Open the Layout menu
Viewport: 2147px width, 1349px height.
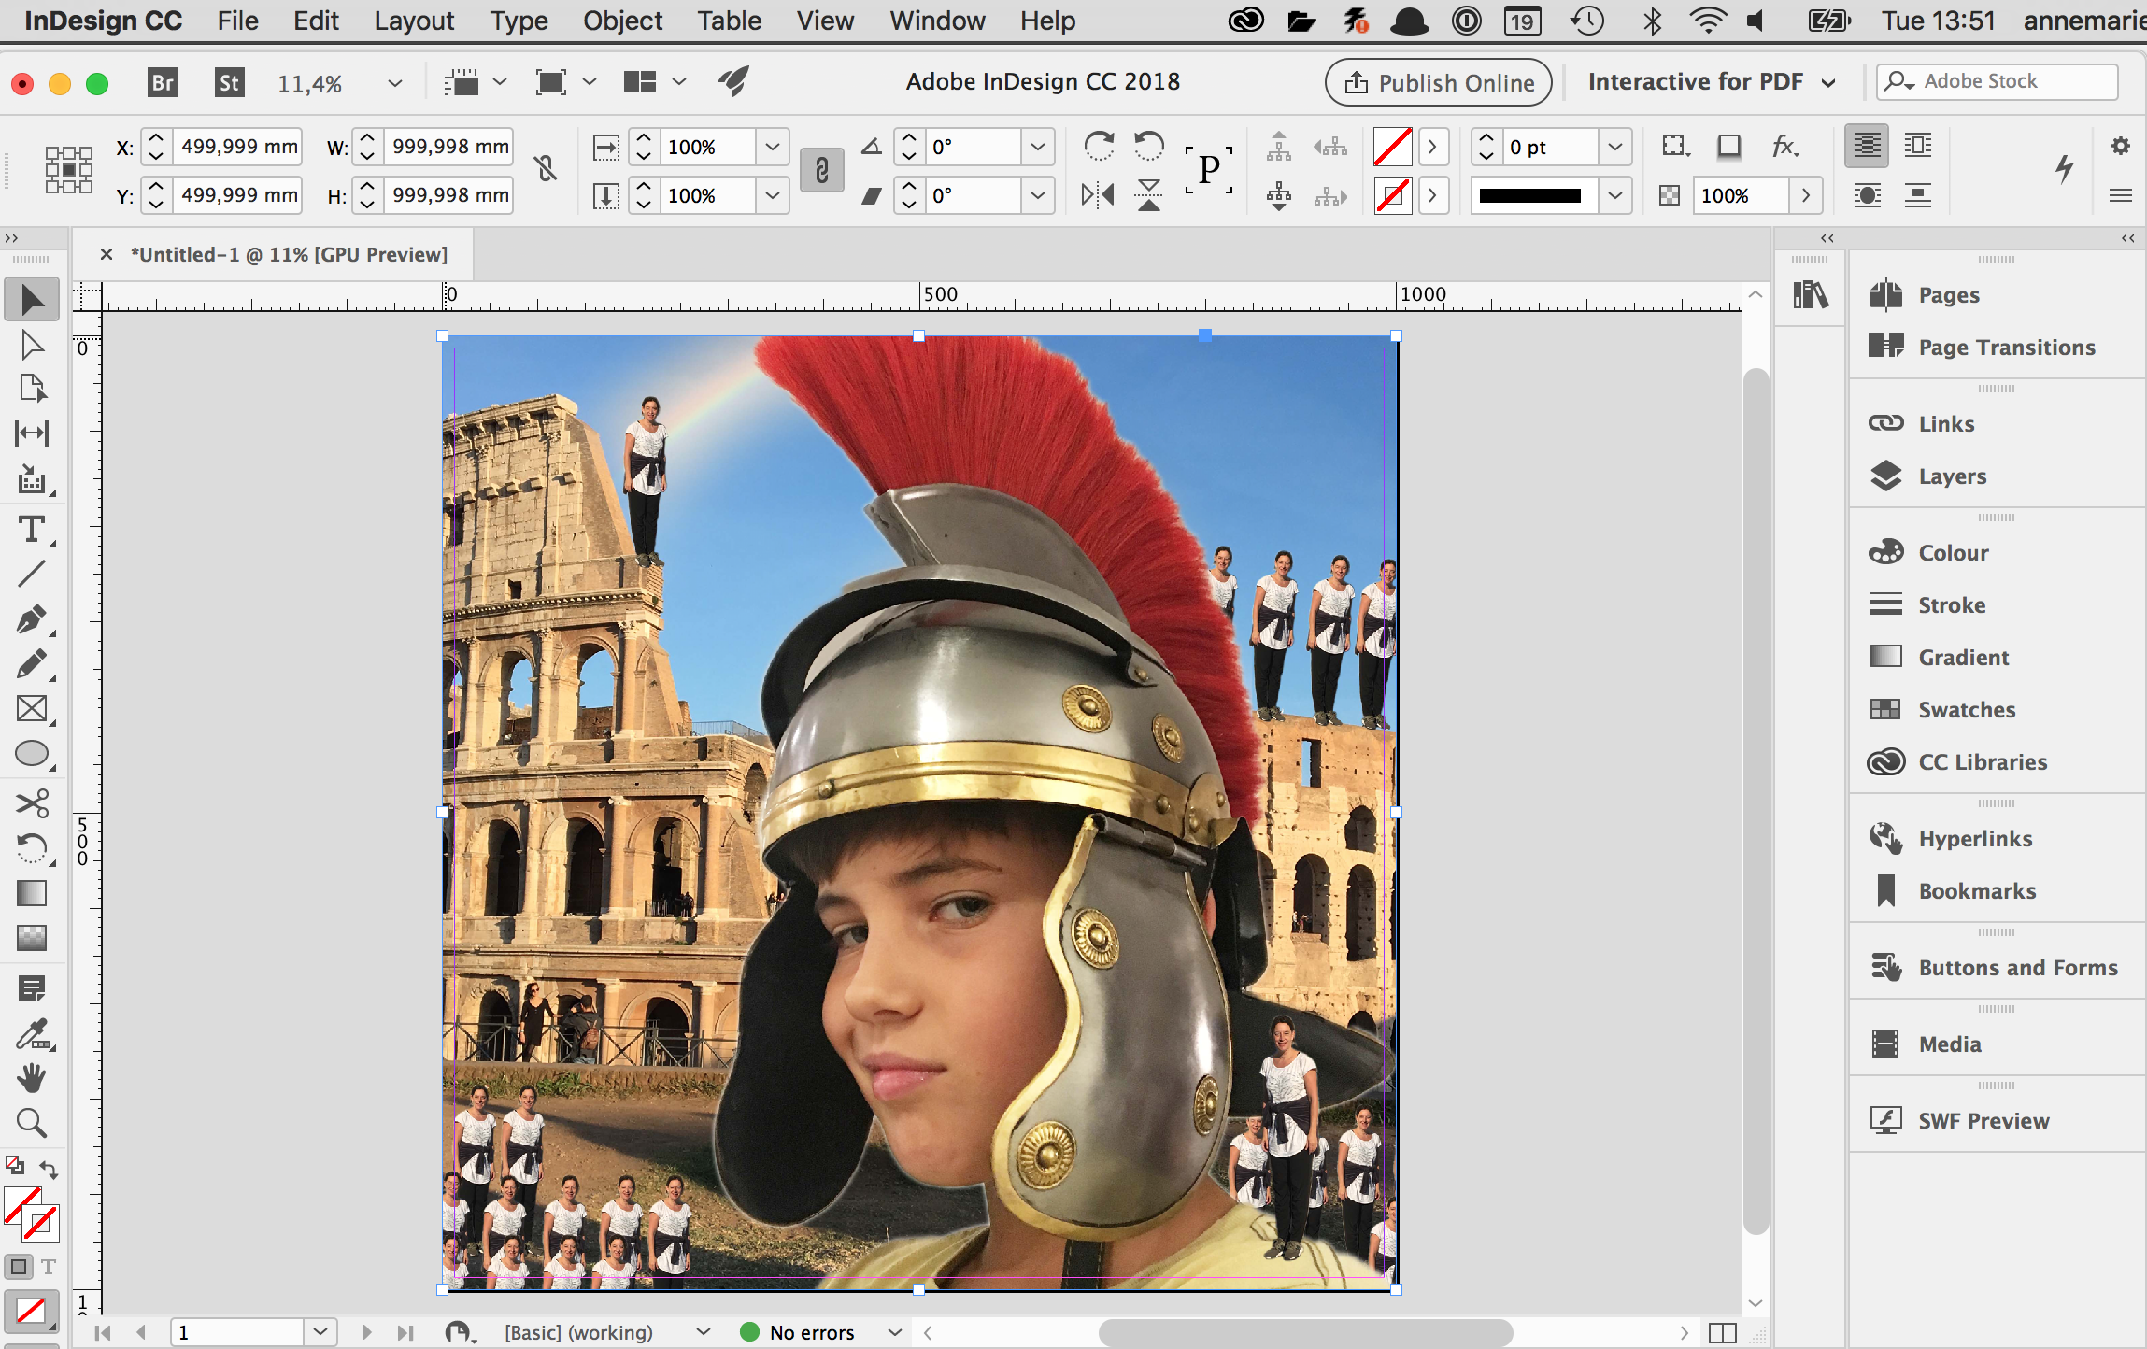(x=414, y=21)
